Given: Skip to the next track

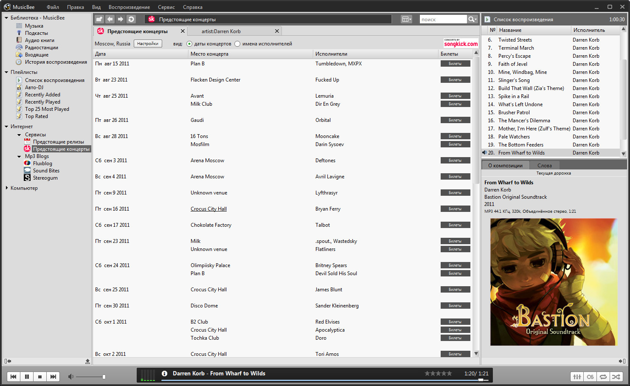Looking at the screenshot, I should pos(53,377).
